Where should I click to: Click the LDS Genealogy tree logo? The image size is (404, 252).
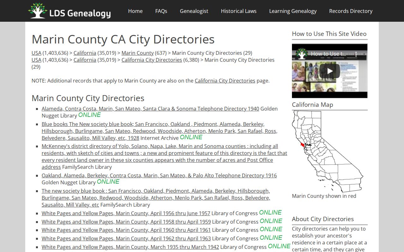pos(69,11)
